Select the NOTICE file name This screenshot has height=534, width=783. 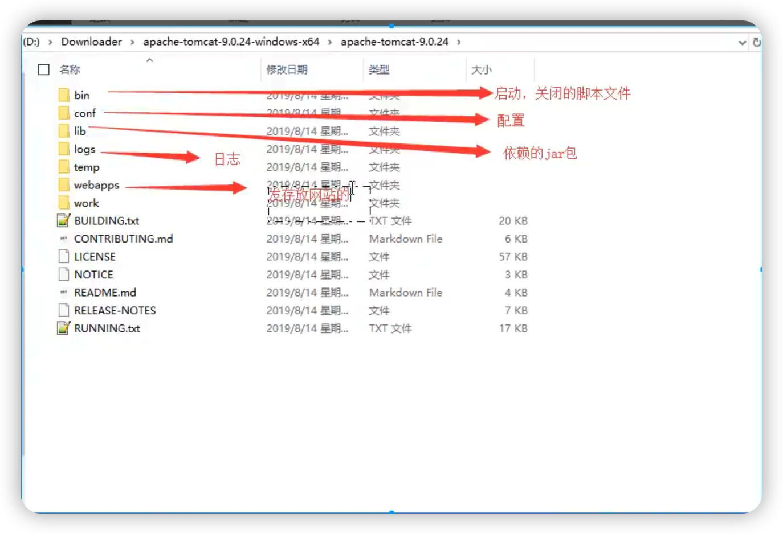[x=93, y=274]
